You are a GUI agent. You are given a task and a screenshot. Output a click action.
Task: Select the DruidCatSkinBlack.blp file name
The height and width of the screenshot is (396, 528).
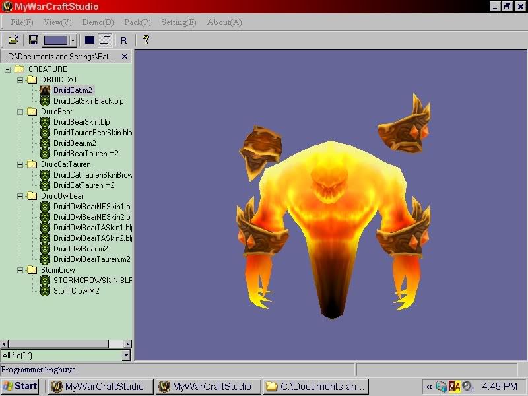(x=88, y=101)
